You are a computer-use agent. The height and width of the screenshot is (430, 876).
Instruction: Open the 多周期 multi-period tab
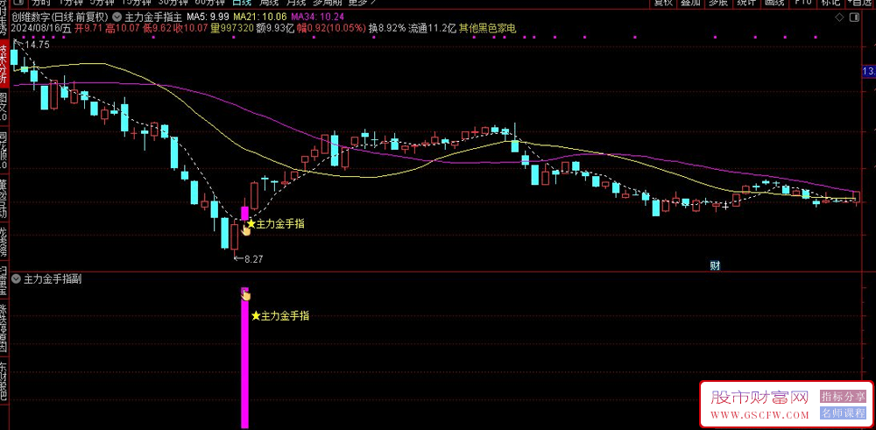(x=327, y=3)
